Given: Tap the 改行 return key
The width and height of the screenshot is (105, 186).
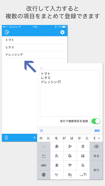Looking at the screenshot, I should tap(96, 170).
